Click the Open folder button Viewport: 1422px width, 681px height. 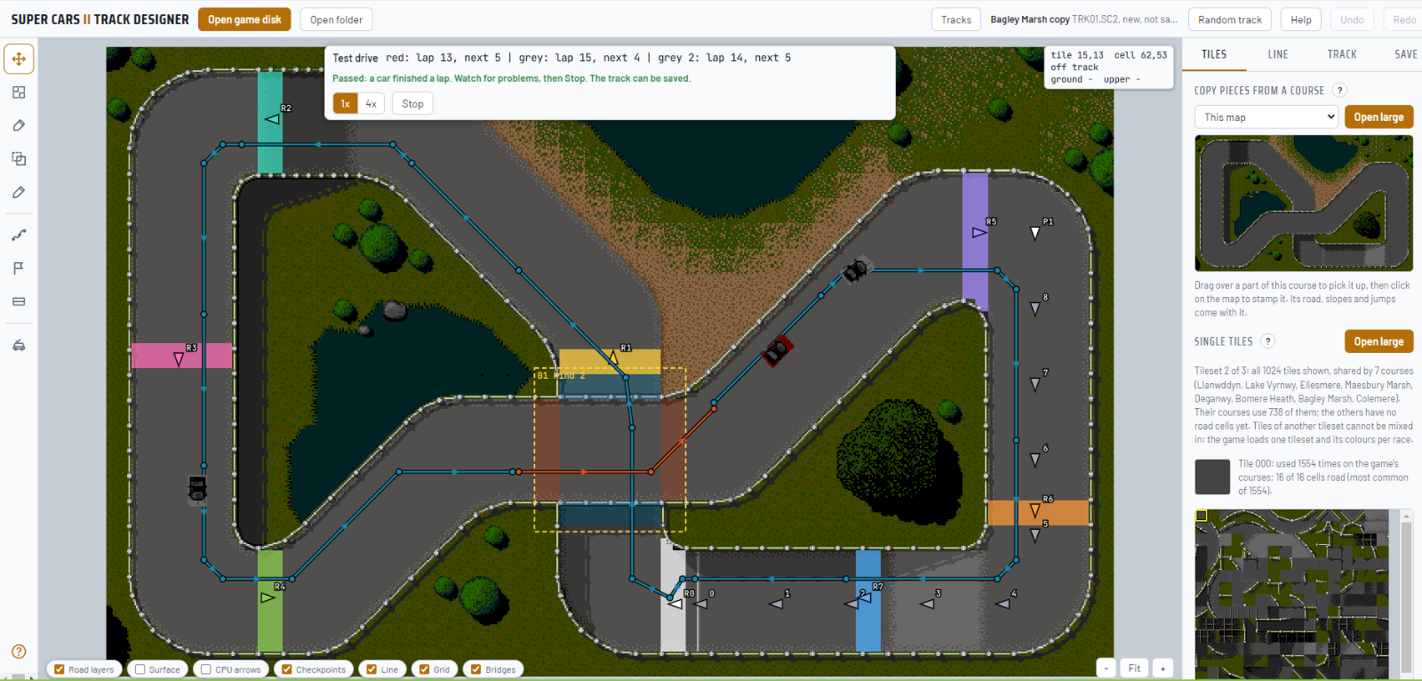(x=336, y=20)
